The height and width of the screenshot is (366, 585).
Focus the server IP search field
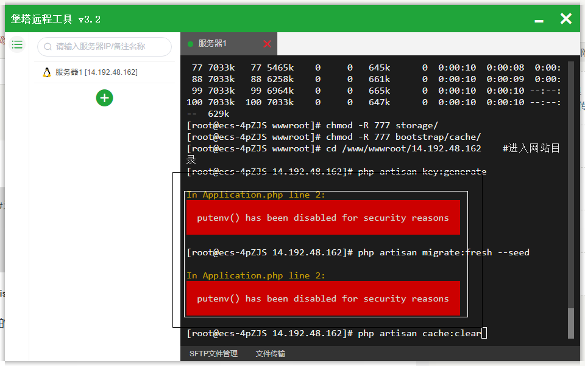pos(104,47)
